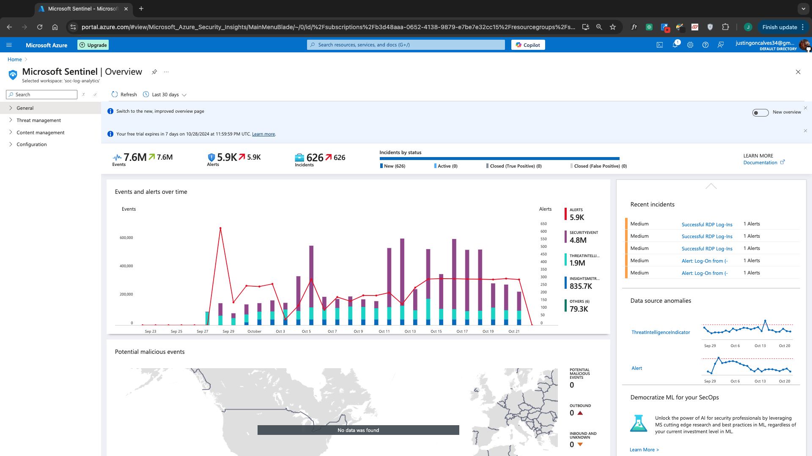Click the Active (0) incident status legend
Viewport: 812px width, 456px height.
tap(446, 166)
